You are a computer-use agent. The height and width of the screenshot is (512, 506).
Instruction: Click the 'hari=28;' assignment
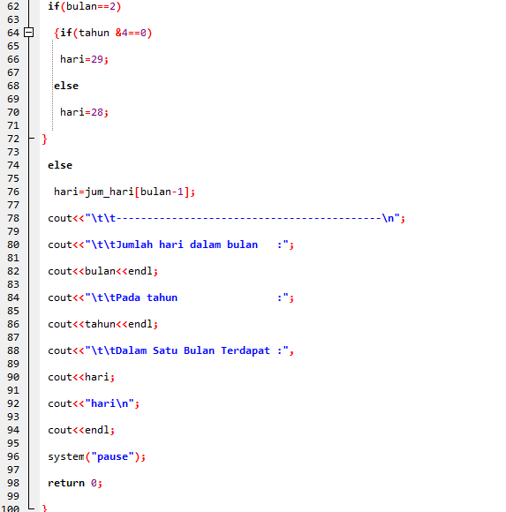click(84, 112)
